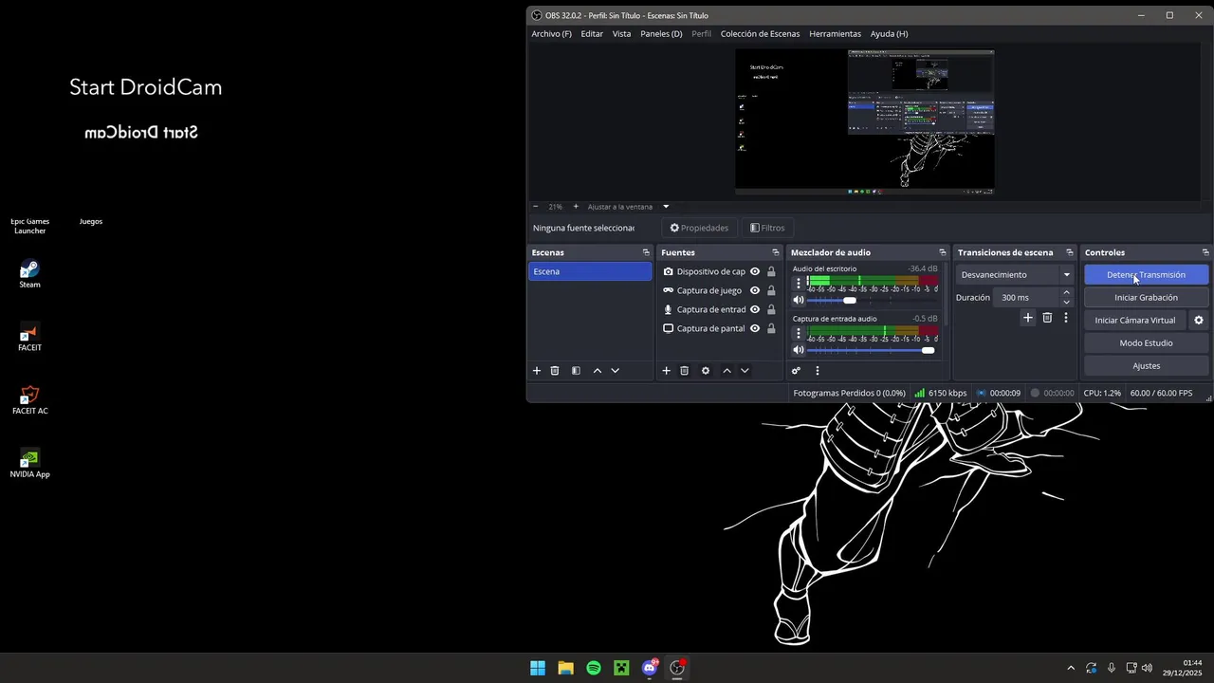Pop out the Controles dock panel
The image size is (1214, 683).
[1205, 252]
